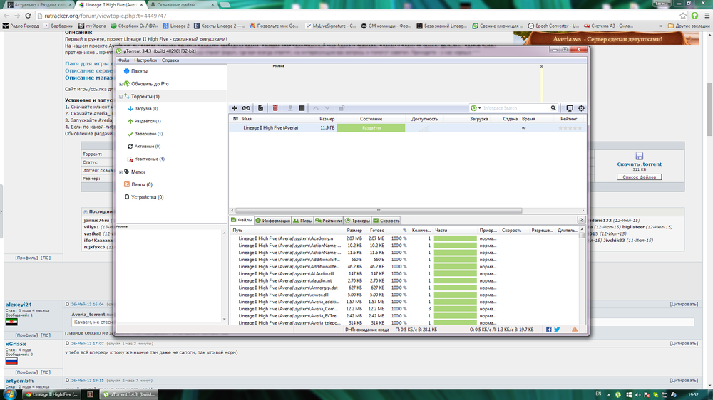Viewport: 713px width, 400px height.
Task: Click the red Remove Torrent trash icon
Action: 275,108
